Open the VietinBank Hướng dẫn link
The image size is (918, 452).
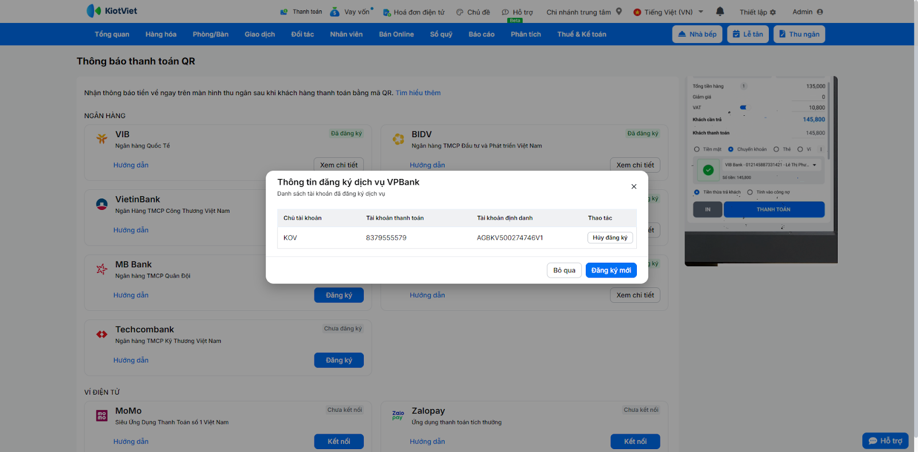click(131, 230)
